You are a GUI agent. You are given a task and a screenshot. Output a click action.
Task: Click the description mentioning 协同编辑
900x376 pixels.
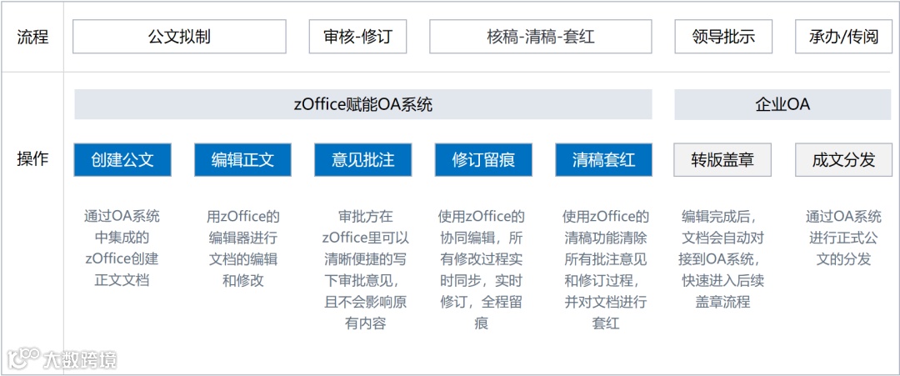tap(481, 270)
